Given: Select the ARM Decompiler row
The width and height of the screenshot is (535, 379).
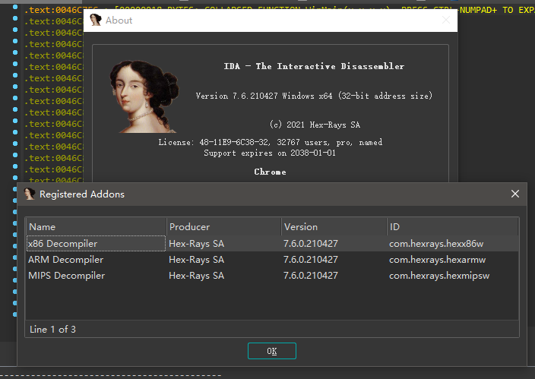Looking at the screenshot, I should 272,260.
